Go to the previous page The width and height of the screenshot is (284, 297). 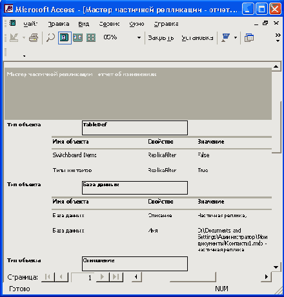(x=61, y=277)
